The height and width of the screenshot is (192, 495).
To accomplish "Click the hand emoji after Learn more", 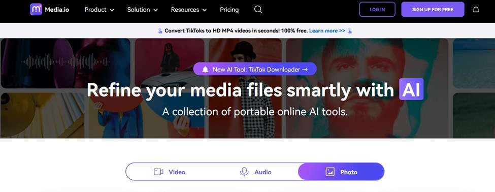I will 349,31.
